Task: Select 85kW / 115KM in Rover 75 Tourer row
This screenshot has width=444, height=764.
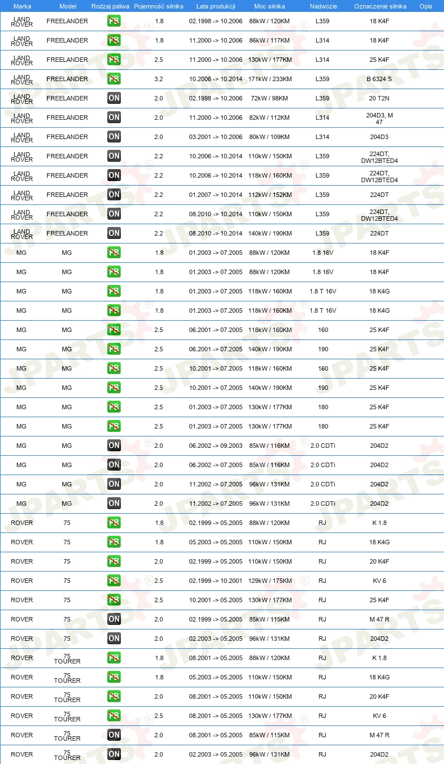Action: pos(270,735)
